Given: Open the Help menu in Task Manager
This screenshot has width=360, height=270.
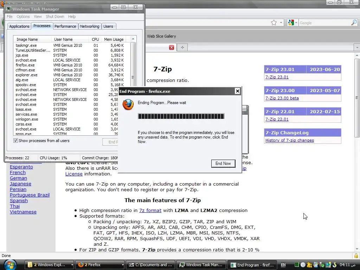Looking at the screenshot, I should point(72,17).
